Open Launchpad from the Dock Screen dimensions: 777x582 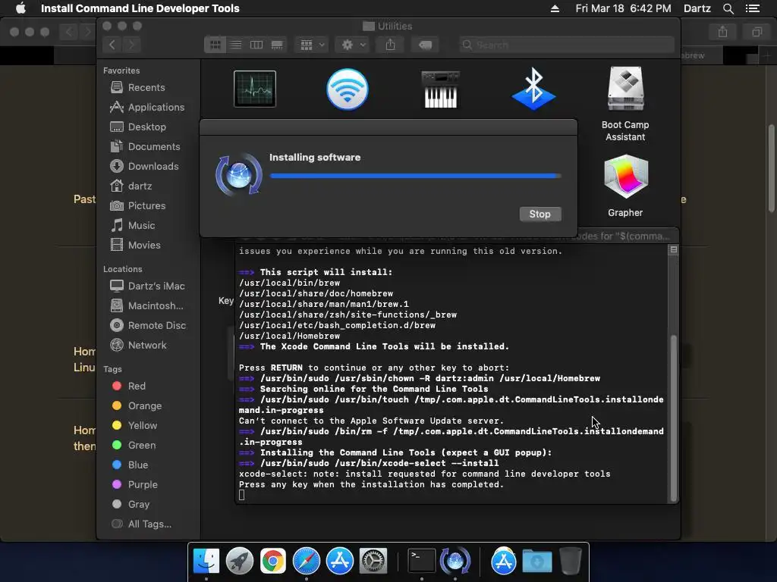[x=240, y=561]
